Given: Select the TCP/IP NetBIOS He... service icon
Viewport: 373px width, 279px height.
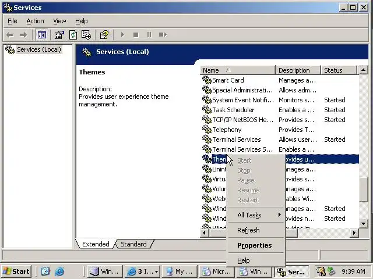Looking at the screenshot, I should (207, 120).
